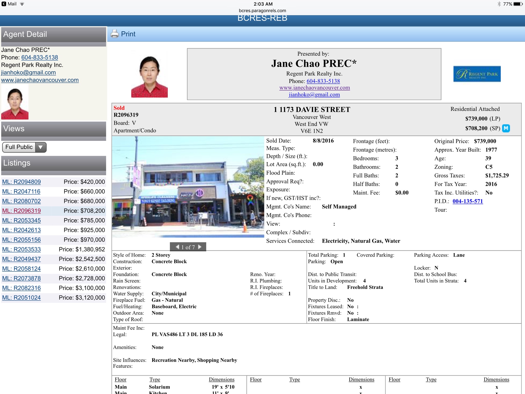This screenshot has width=525, height=394.
Task: Tap the Mail back arrow
Action: point(4,4)
